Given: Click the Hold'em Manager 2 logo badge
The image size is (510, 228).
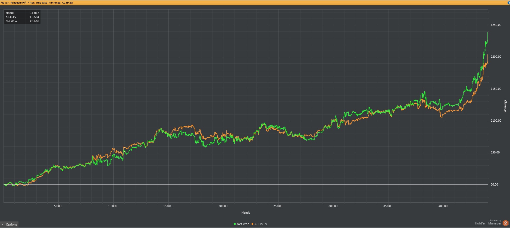Looking at the screenshot, I should 505,223.
